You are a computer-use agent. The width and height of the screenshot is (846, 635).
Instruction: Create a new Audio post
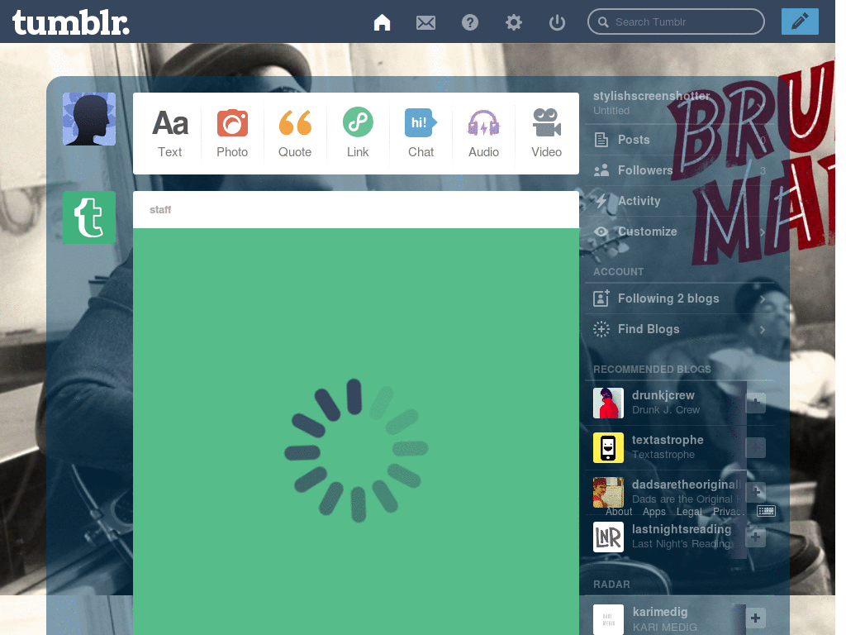[483, 133]
